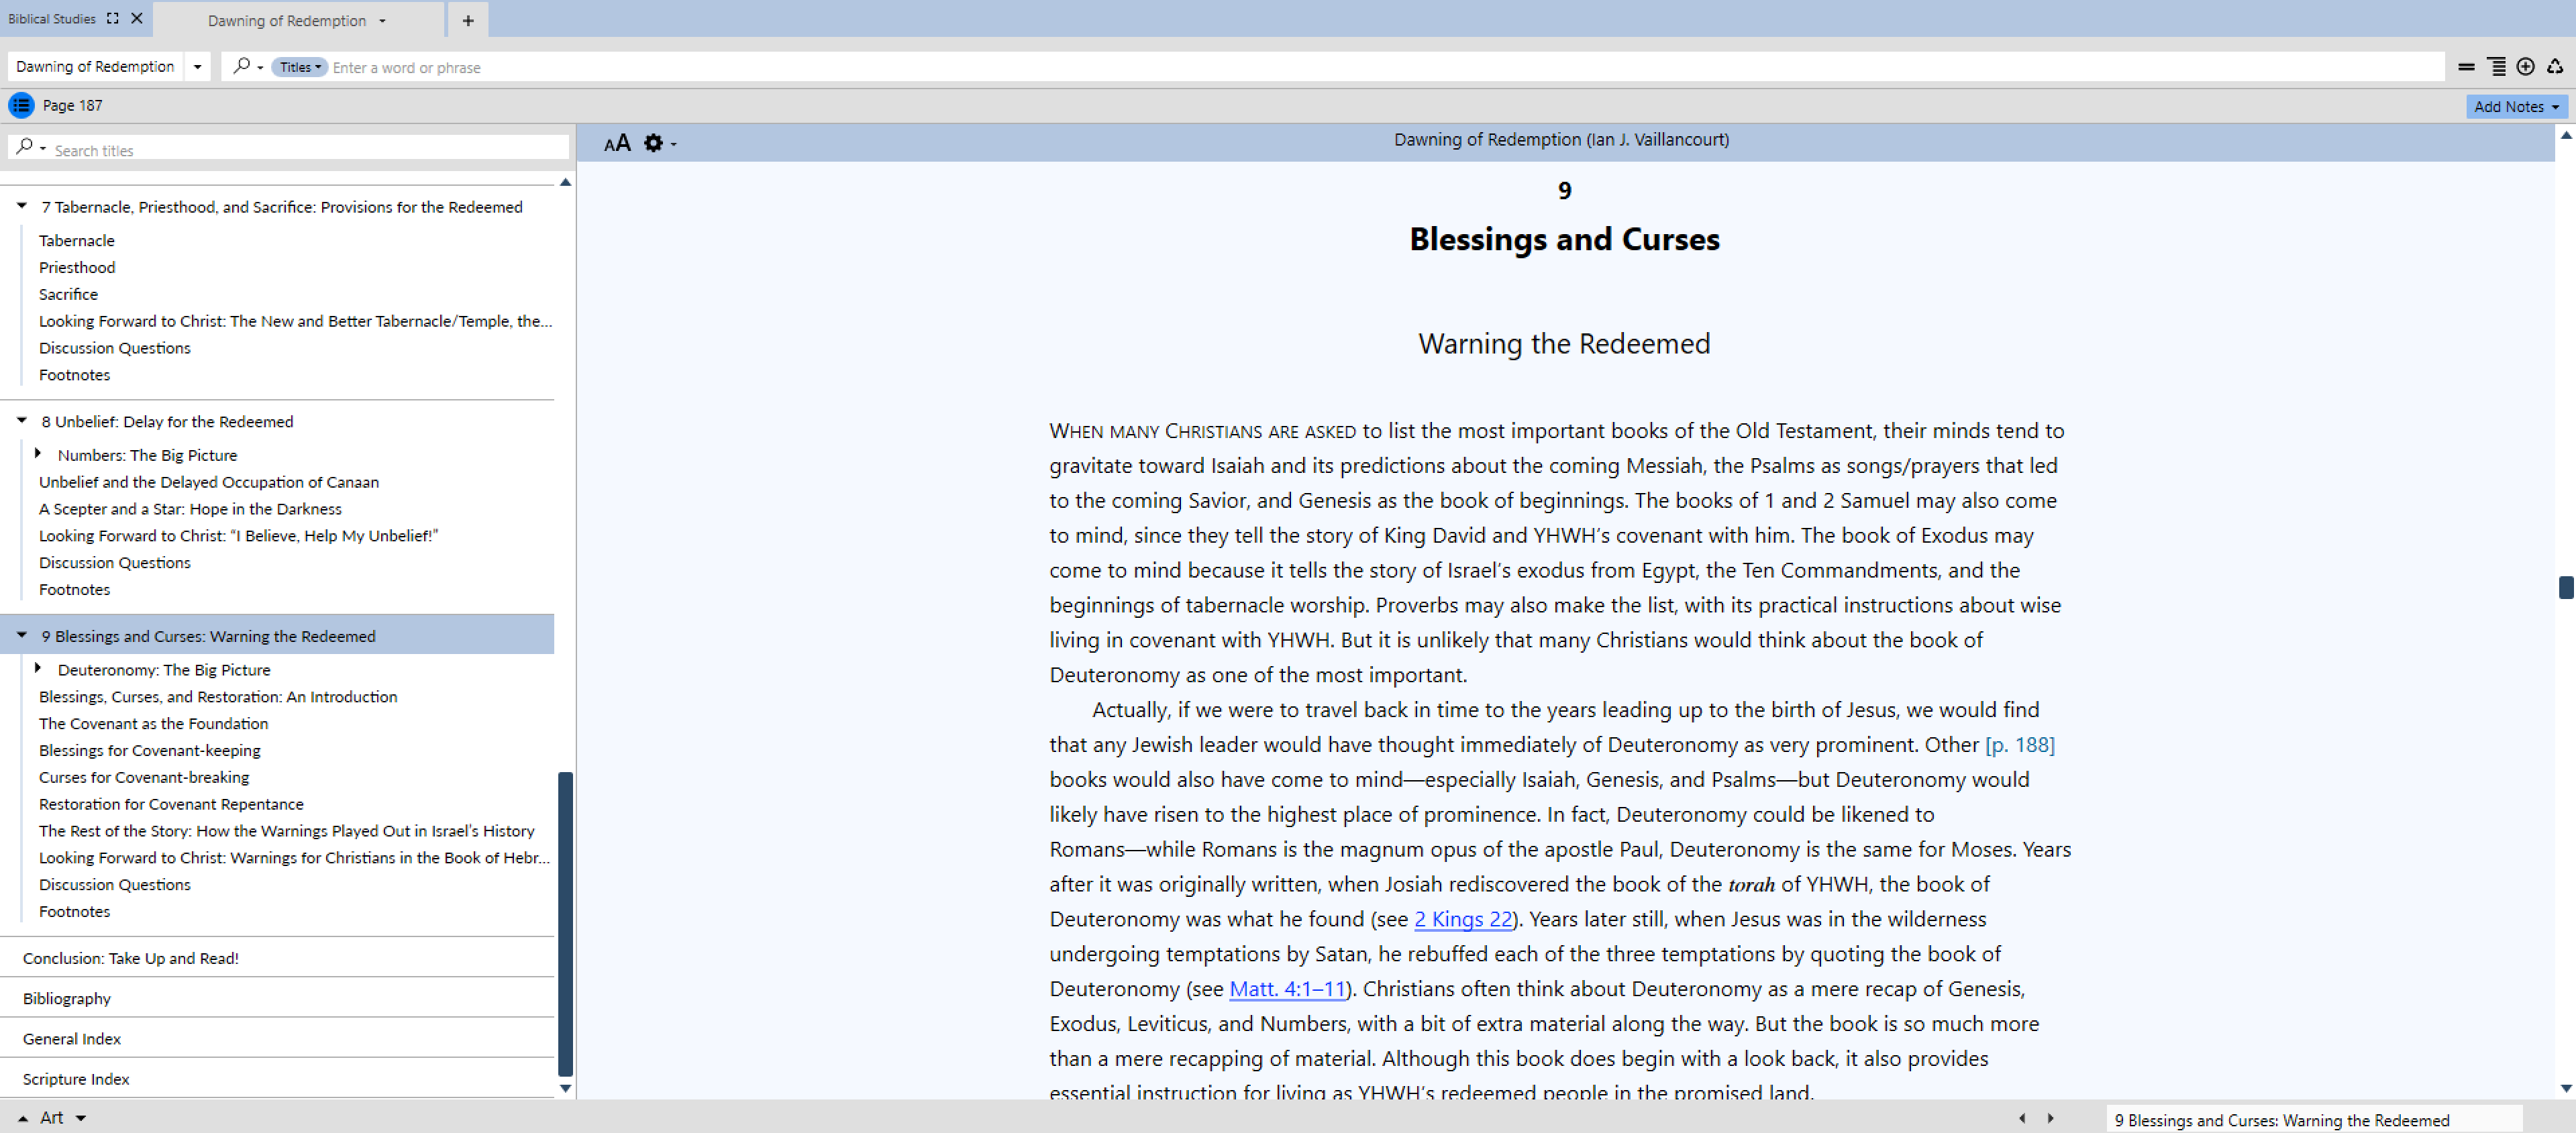Open Warnings for Christians in Hebrews section

tap(295, 858)
